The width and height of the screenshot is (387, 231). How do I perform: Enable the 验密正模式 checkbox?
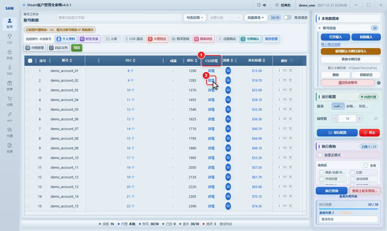pyautogui.click(x=320, y=155)
